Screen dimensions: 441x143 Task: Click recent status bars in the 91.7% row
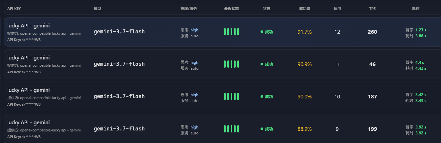pyautogui.click(x=232, y=32)
